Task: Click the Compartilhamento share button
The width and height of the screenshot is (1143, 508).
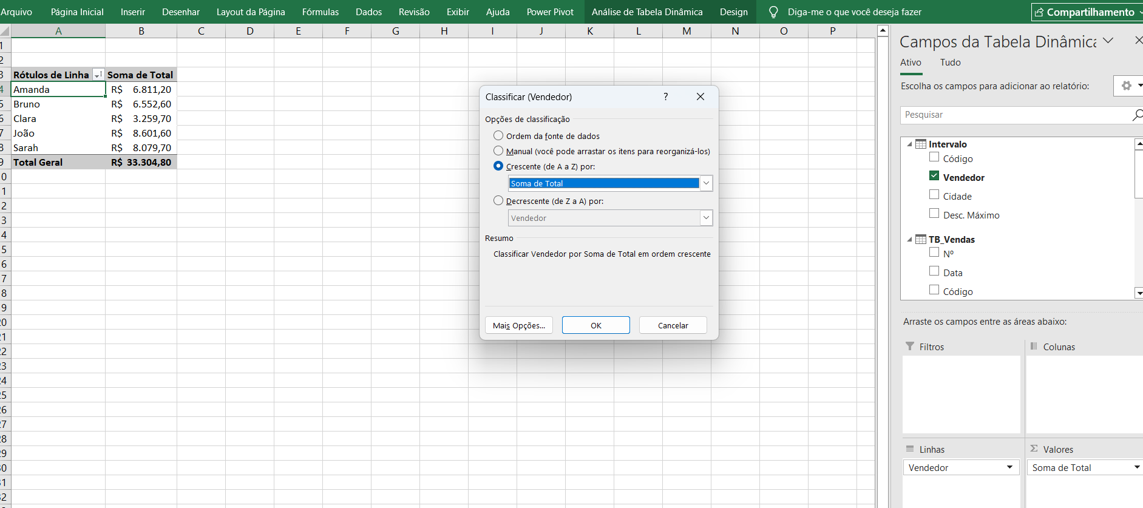Action: 1087,12
